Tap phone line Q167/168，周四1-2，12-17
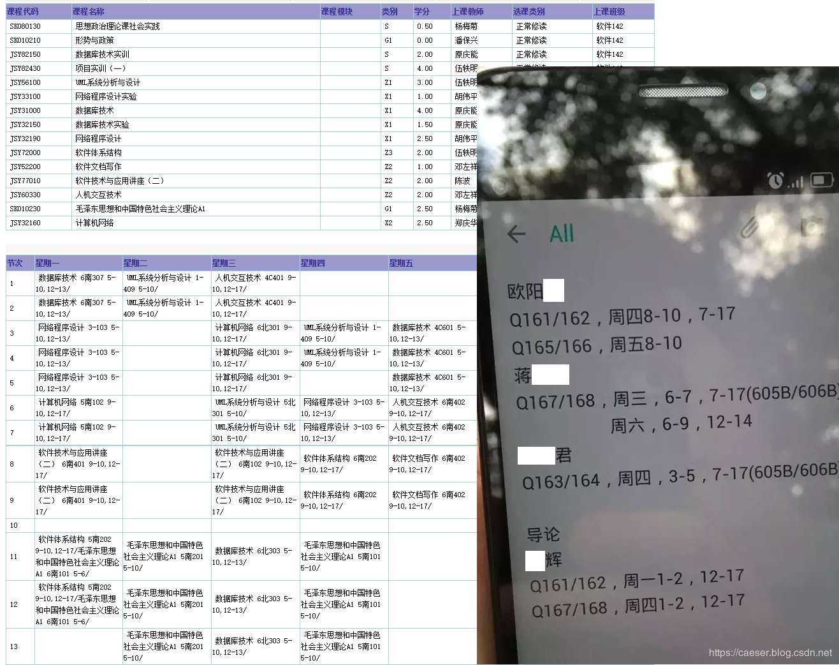Image resolution: width=839 pixels, height=665 pixels. [x=638, y=605]
